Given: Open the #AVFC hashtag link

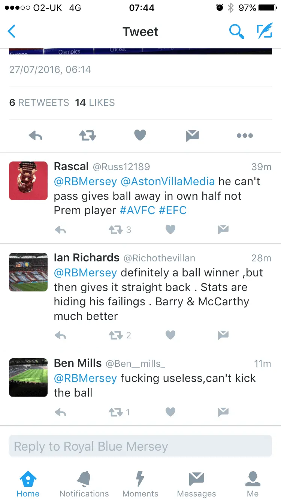Looking at the screenshot, I should pos(137,210).
